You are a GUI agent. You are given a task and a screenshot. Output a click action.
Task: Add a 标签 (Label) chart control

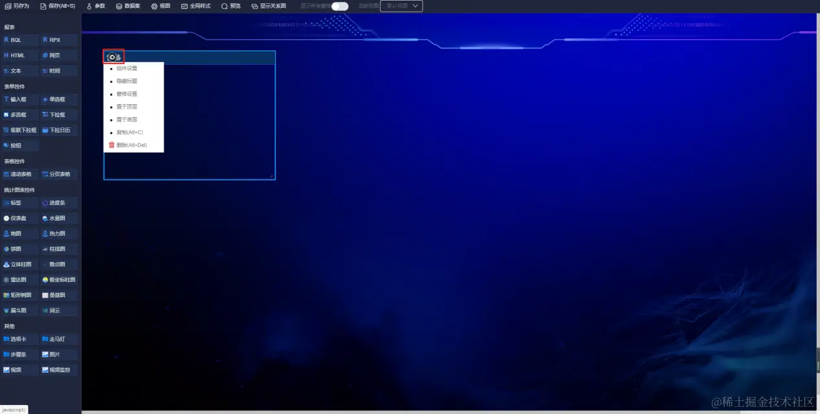[20, 203]
